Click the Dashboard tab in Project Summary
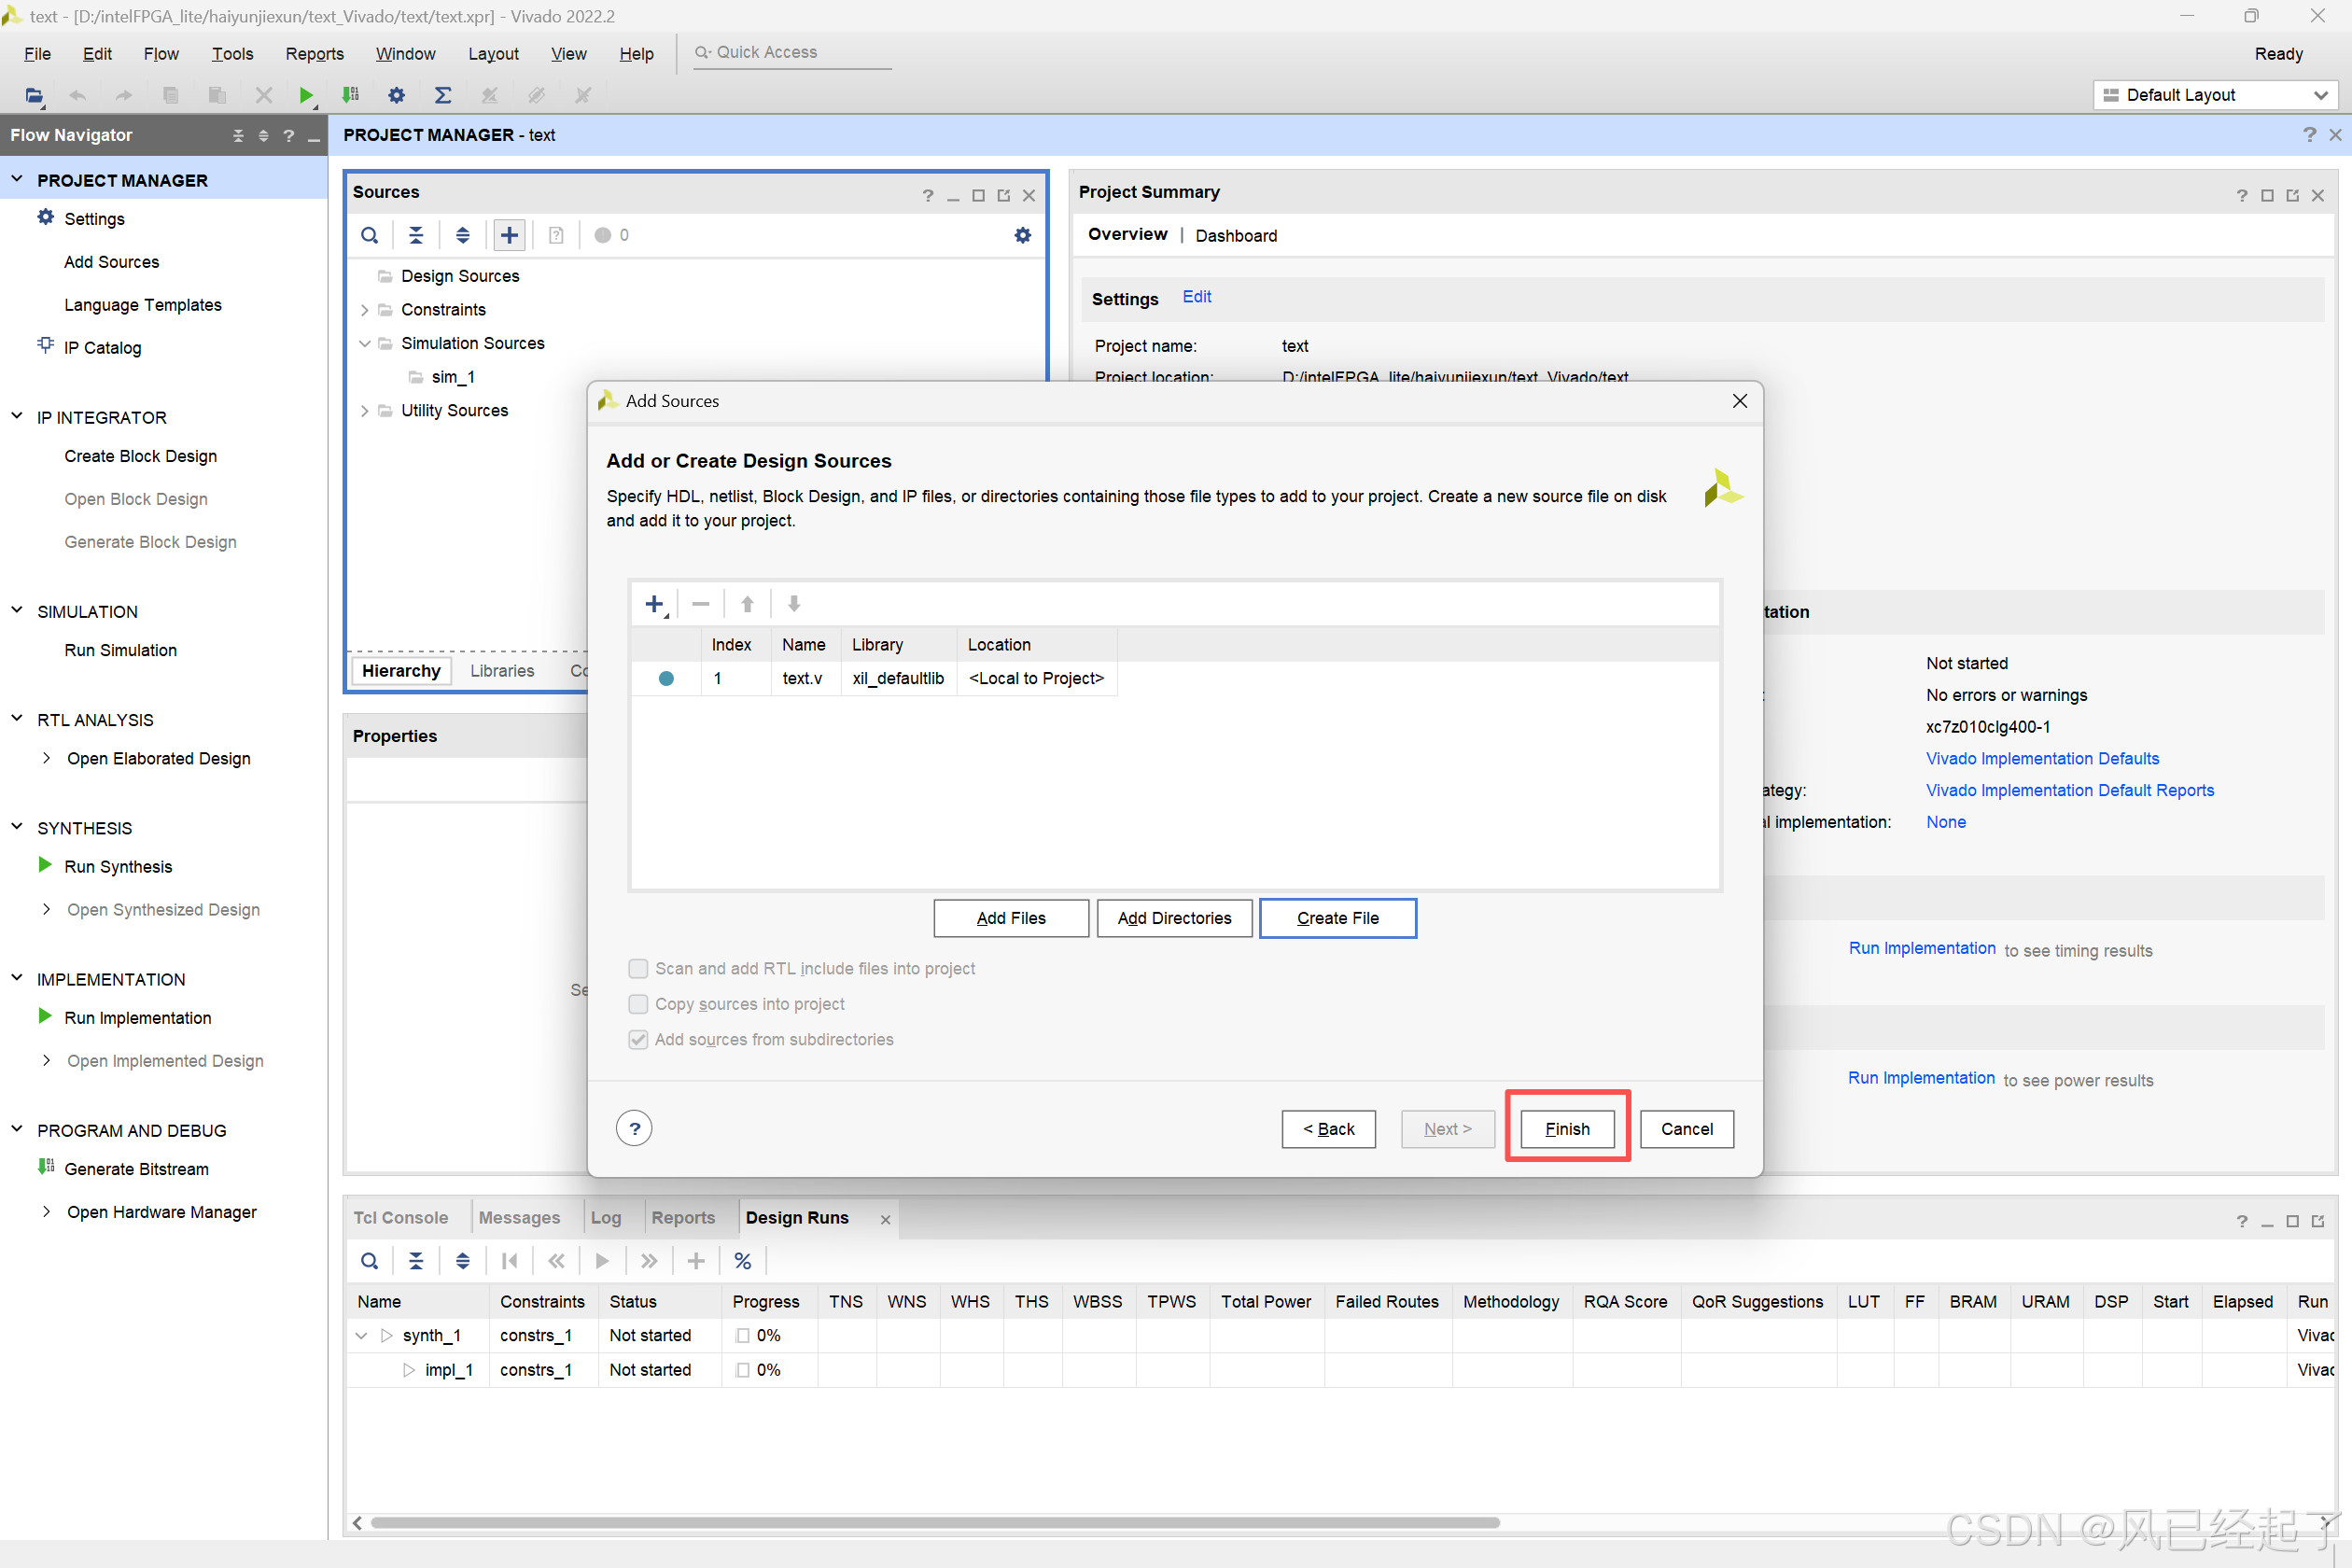The height and width of the screenshot is (1568, 2352). (1236, 235)
